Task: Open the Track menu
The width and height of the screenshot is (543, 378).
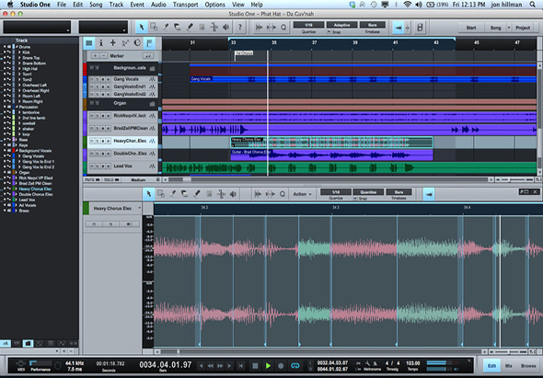Action: click(x=116, y=5)
